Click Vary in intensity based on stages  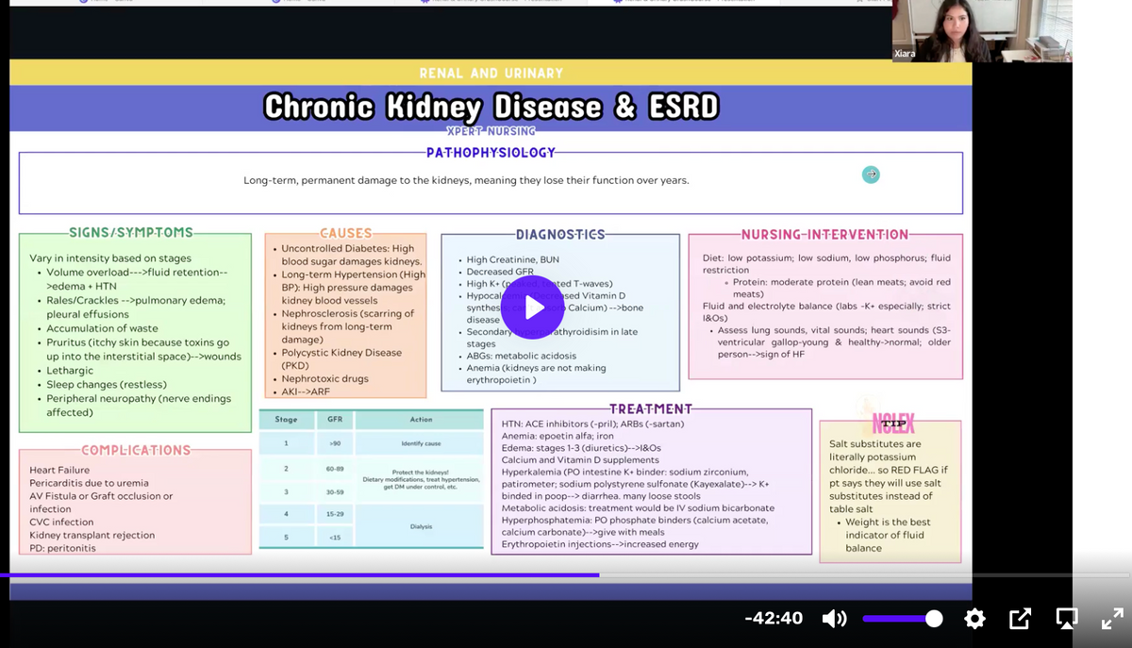110,258
